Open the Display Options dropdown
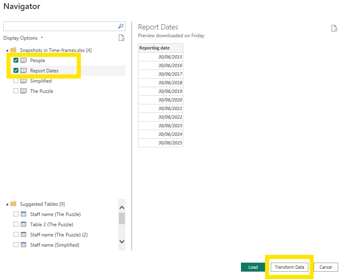The image size is (341, 279). pyautogui.click(x=23, y=38)
